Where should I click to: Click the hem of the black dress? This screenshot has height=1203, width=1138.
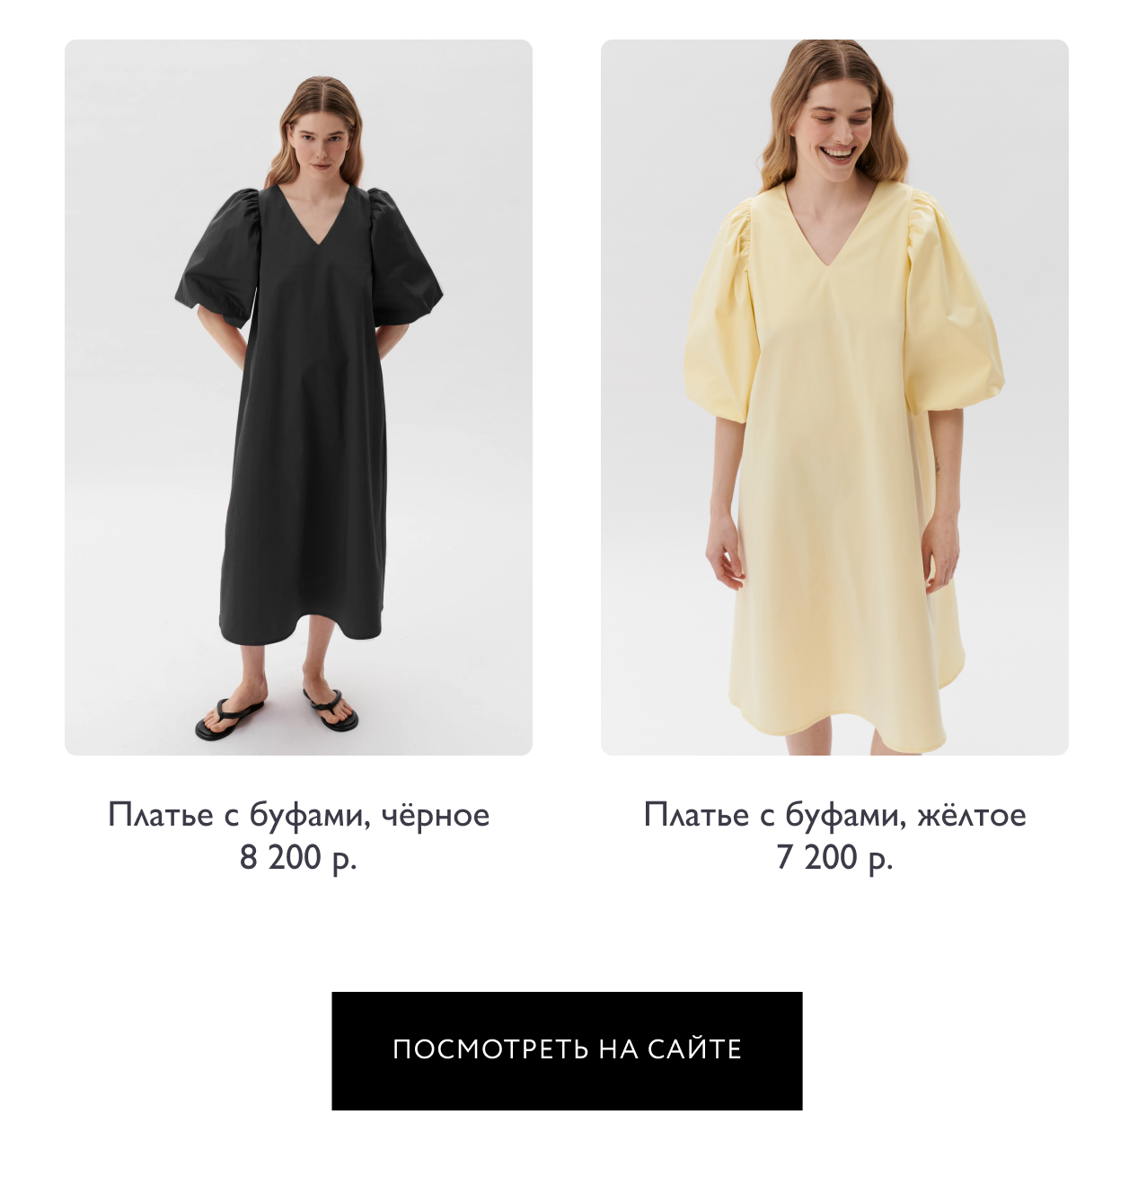point(301,627)
